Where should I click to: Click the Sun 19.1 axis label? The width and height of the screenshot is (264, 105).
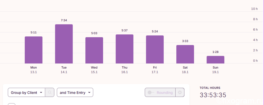click(x=215, y=70)
